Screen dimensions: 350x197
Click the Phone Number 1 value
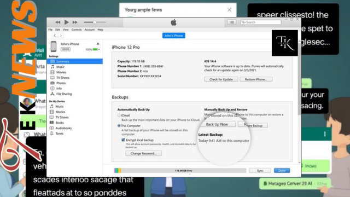pos(153,66)
